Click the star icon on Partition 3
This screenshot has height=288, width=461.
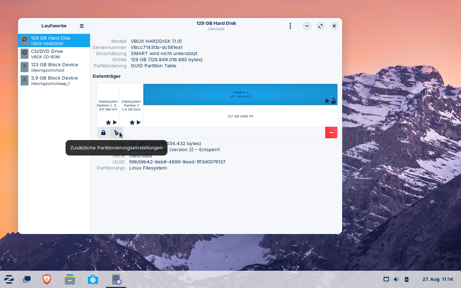click(x=327, y=101)
